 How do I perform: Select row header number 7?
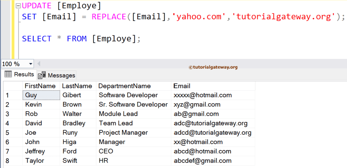(x=13, y=151)
